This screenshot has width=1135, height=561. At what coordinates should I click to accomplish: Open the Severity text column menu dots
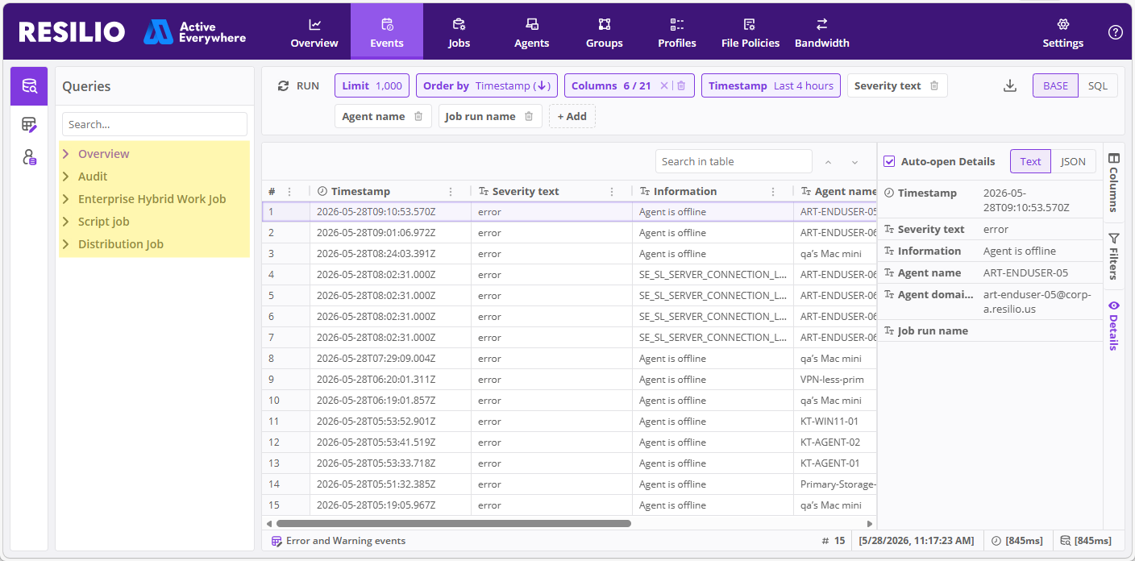click(x=612, y=192)
